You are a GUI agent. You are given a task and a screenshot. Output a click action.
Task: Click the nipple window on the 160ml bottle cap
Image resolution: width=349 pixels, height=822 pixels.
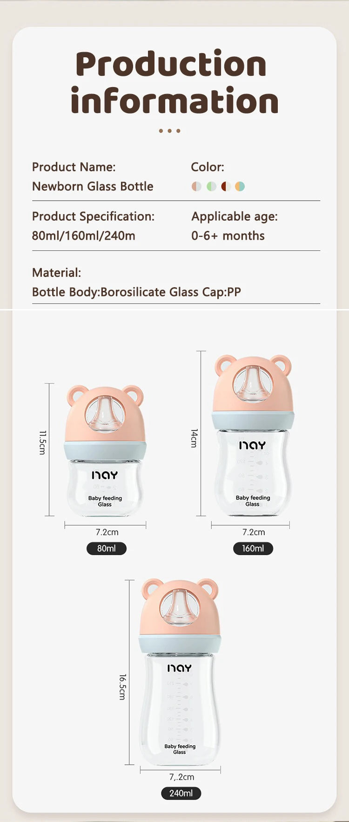(x=253, y=384)
